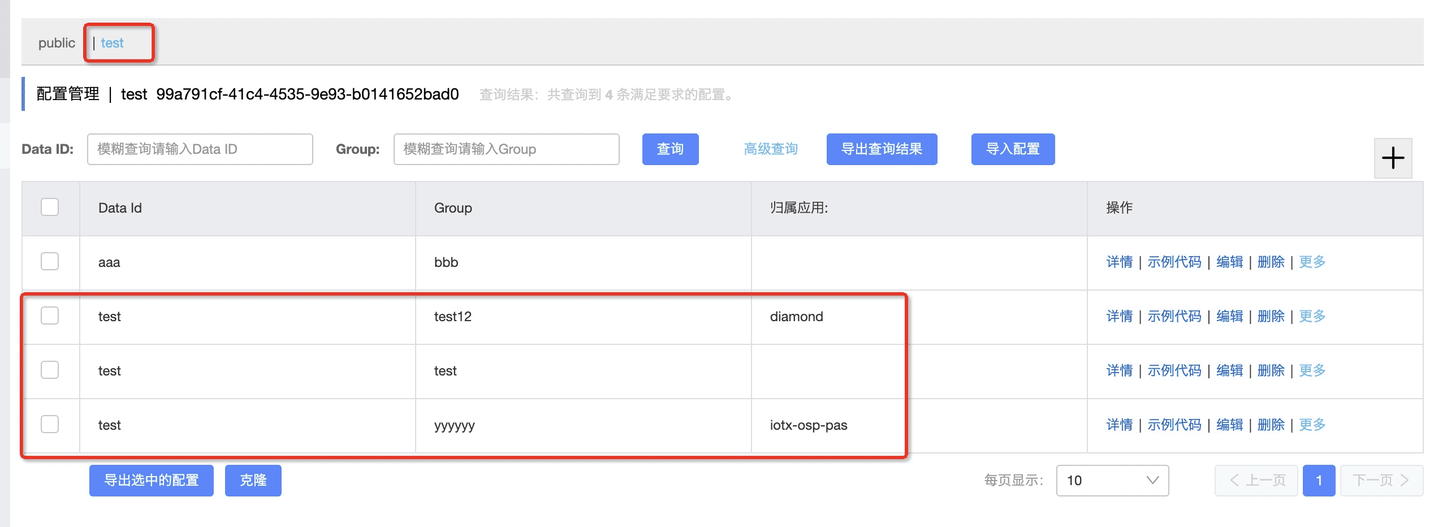Open the 高级查询 advanced query link

coord(771,149)
